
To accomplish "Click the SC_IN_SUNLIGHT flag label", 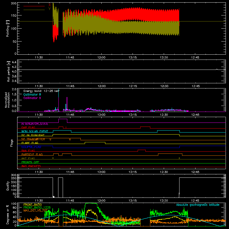I will click(x=33, y=135).
